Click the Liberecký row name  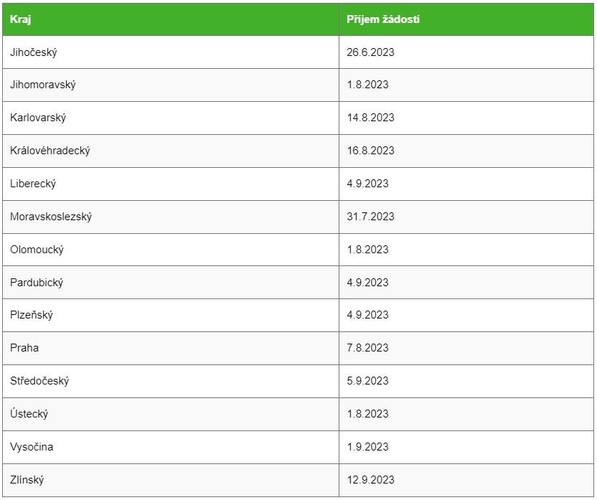(x=33, y=184)
